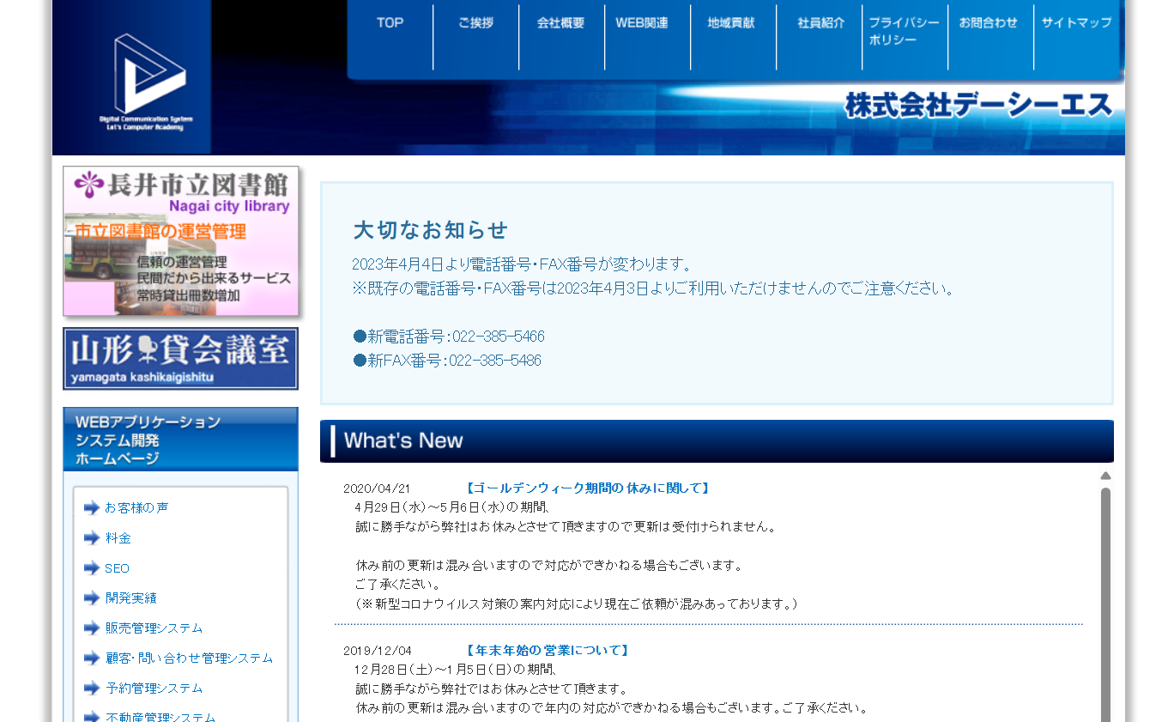The image size is (1174, 722).
Task: Open the TOP navigation menu item
Action: 390,23
